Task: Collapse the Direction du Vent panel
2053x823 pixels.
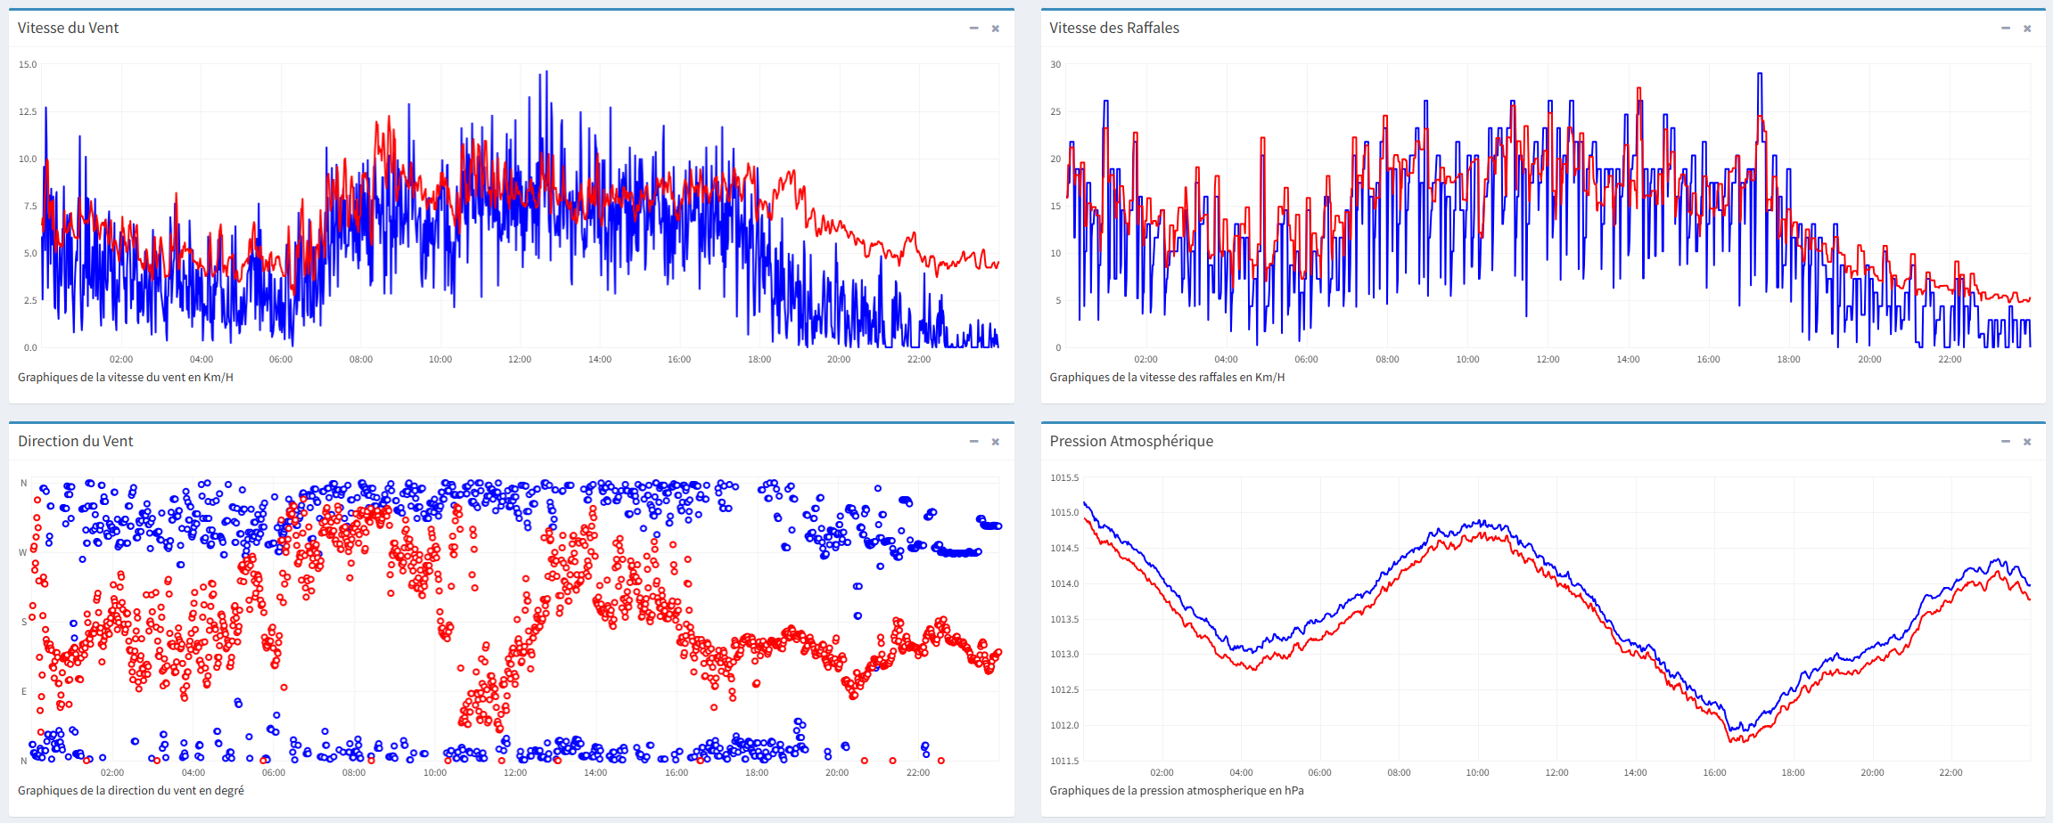Action: pos(973,442)
